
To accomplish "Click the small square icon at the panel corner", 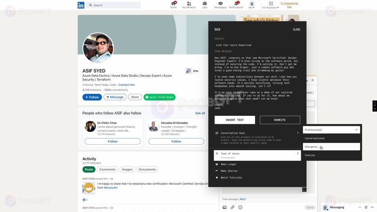I will (304, 190).
